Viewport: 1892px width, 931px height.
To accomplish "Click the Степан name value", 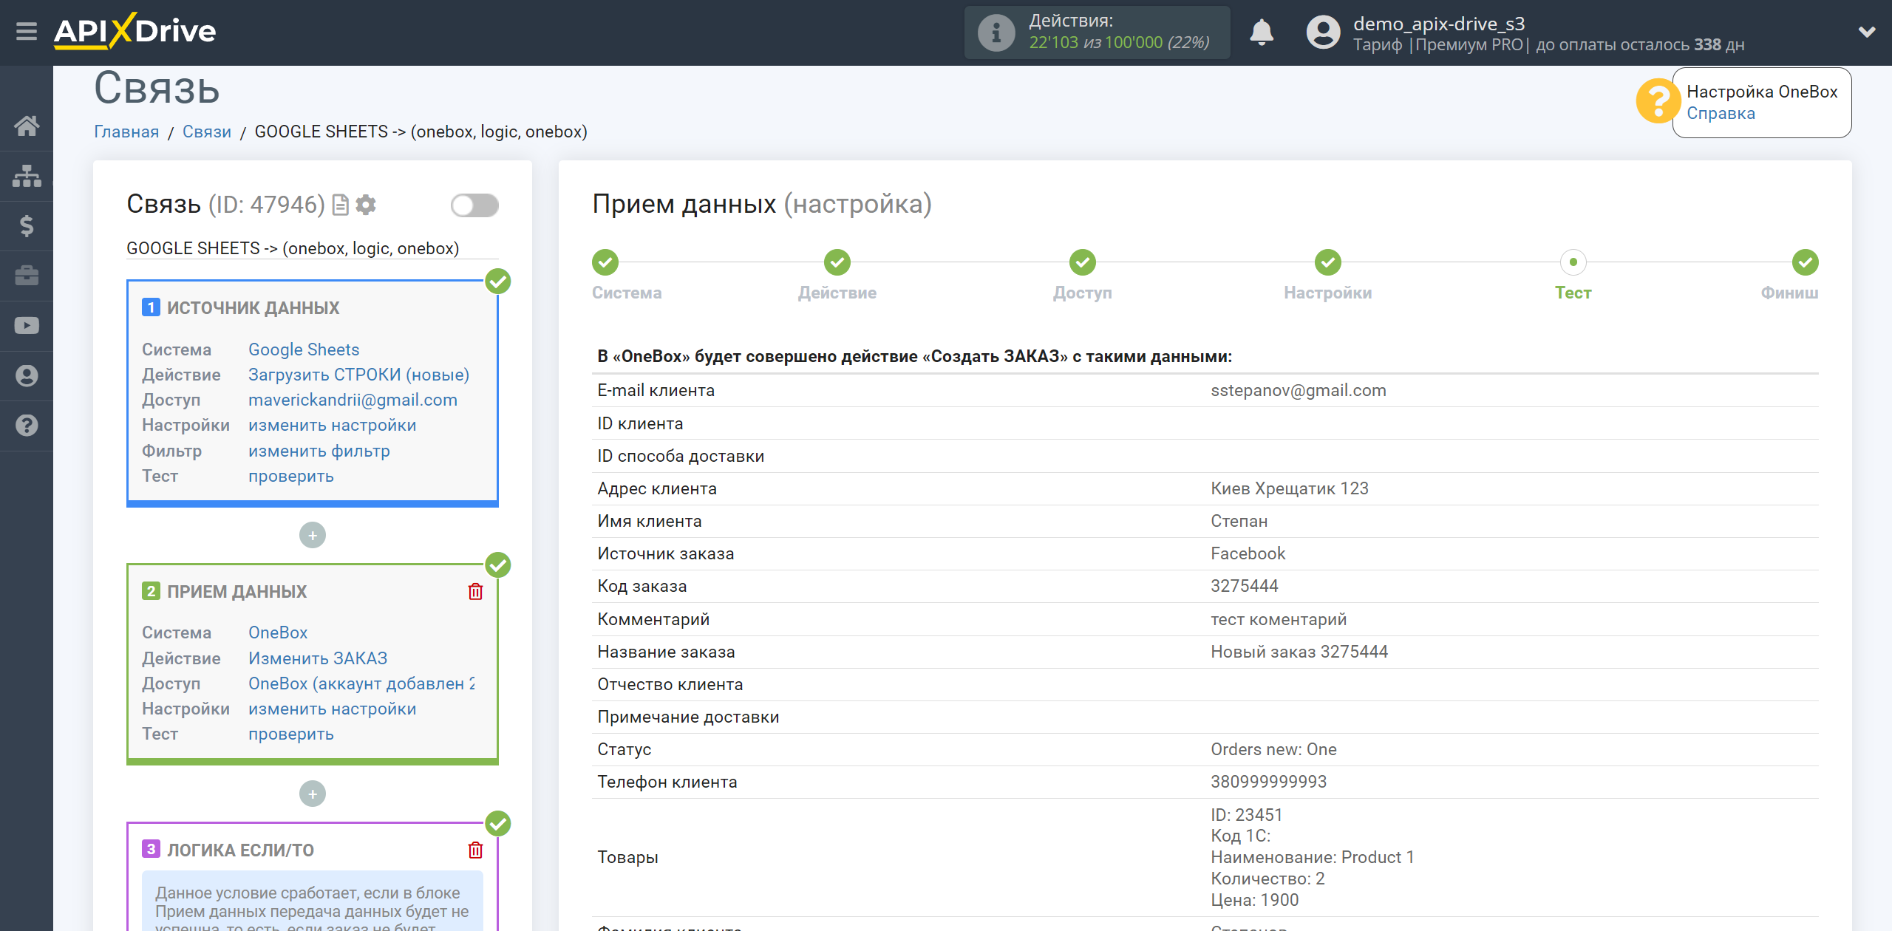I will [1239, 522].
